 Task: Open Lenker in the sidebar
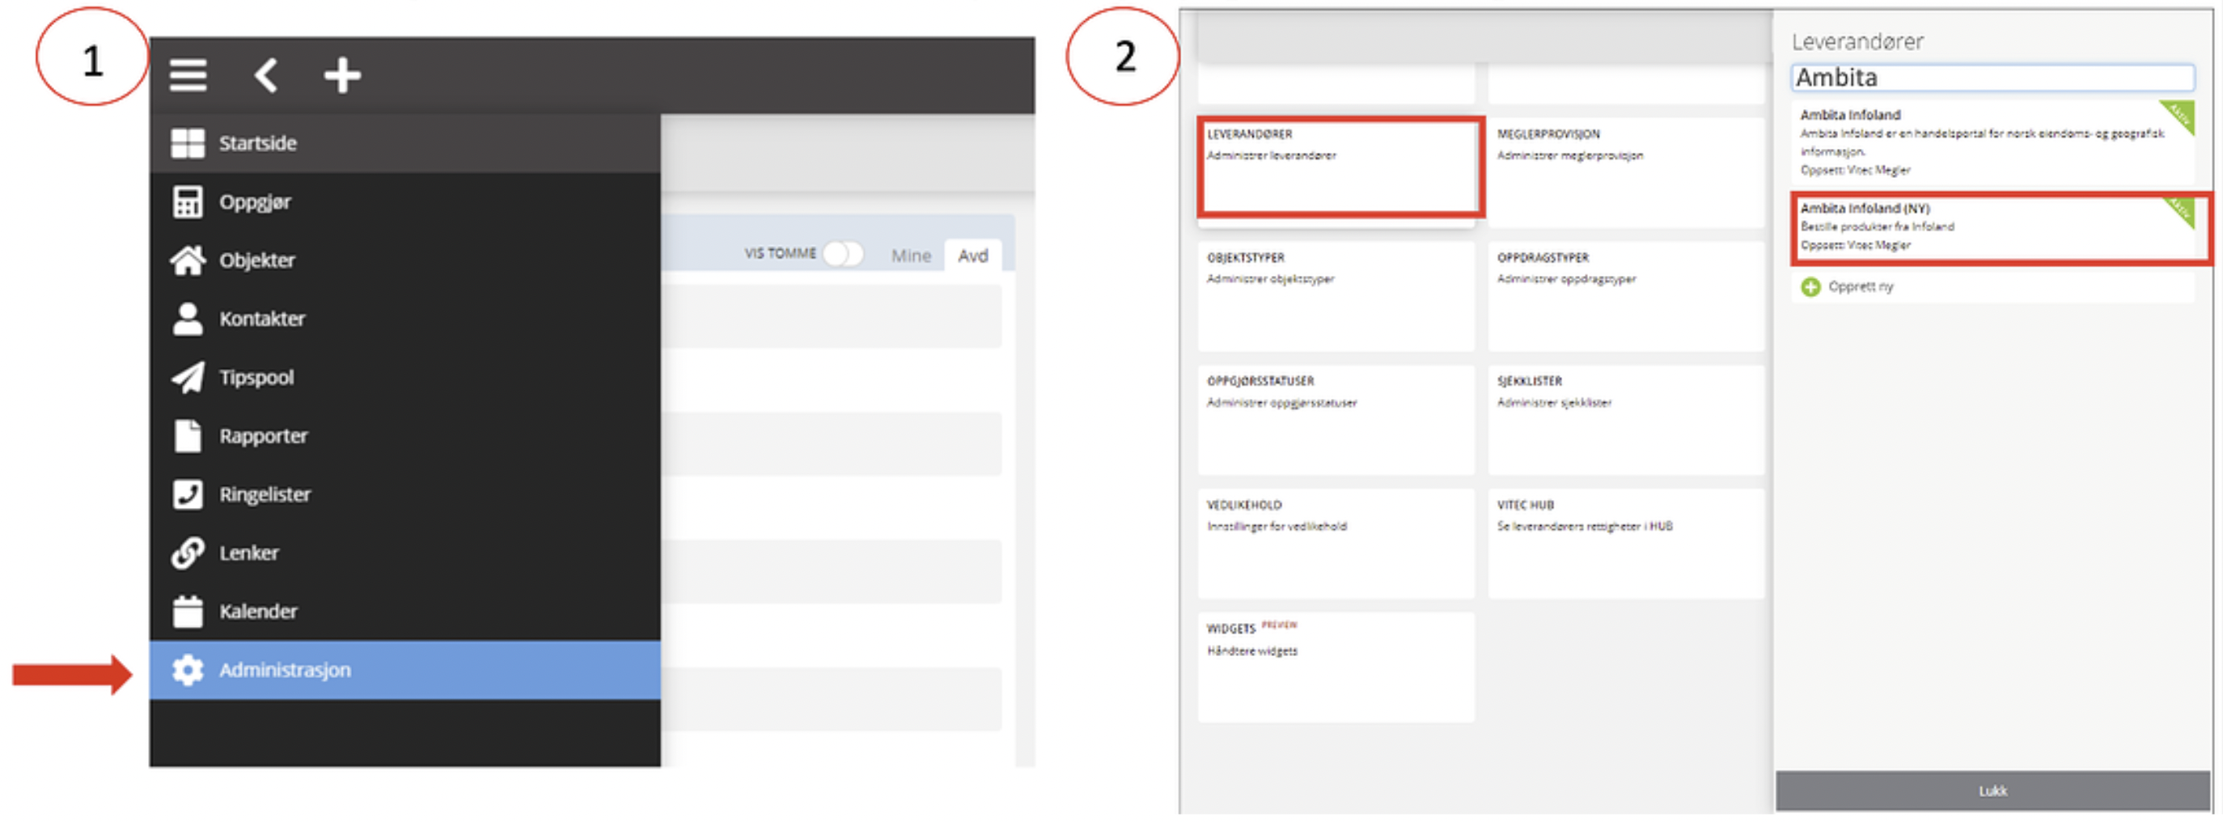404,553
